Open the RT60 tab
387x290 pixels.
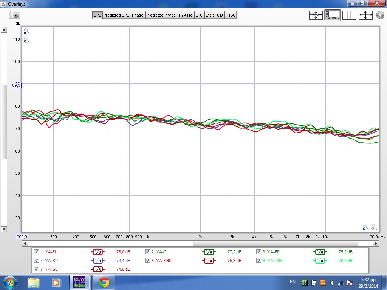231,15
